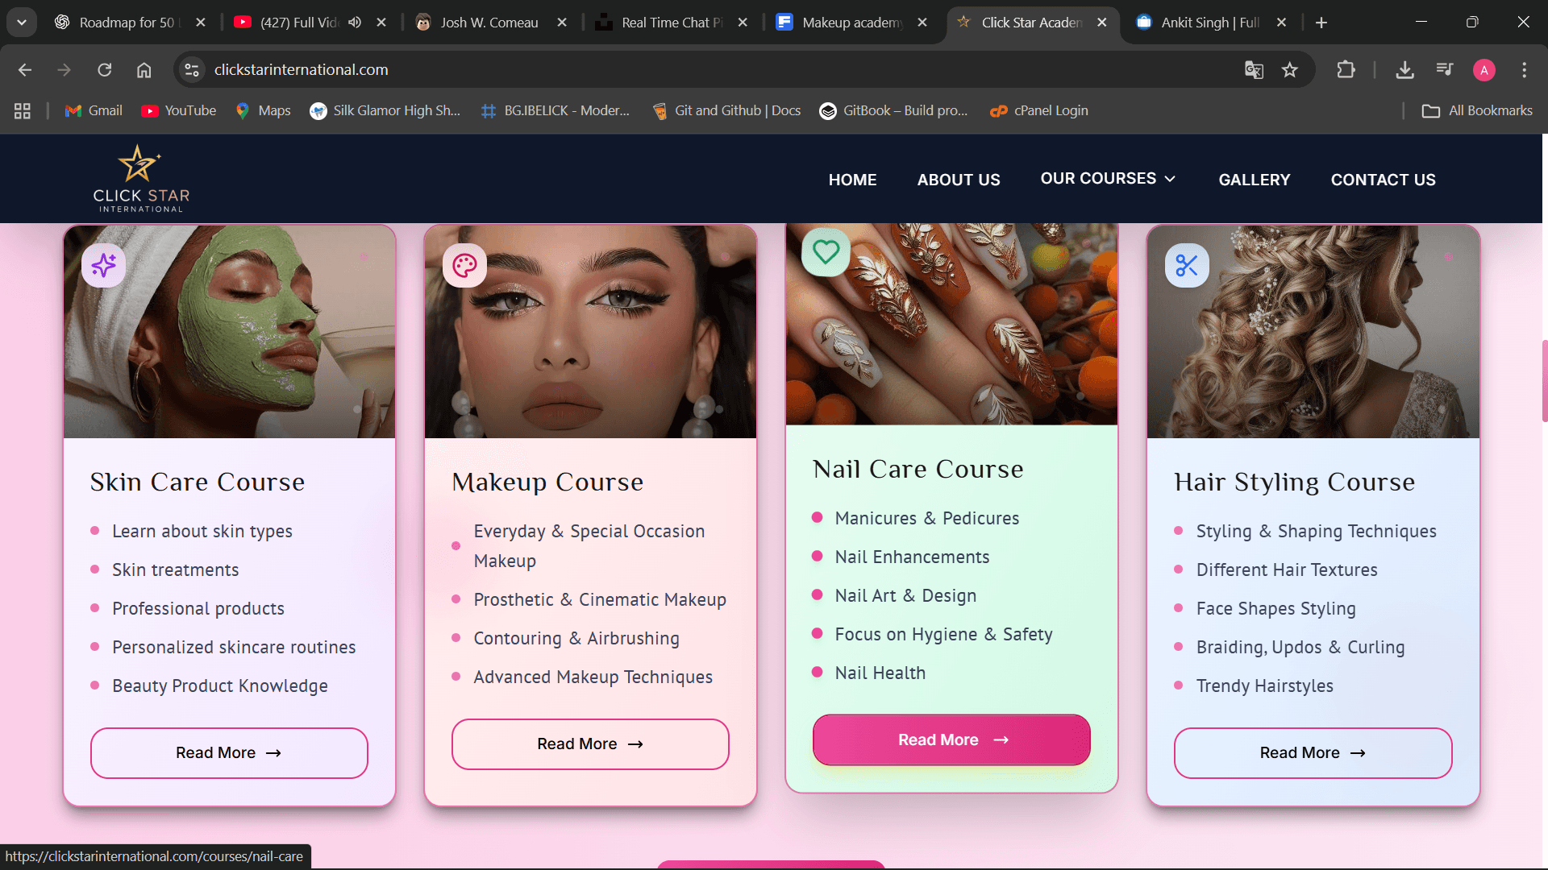Image resolution: width=1548 pixels, height=870 pixels.
Task: Click the palette icon on Makeup card
Action: (x=464, y=265)
